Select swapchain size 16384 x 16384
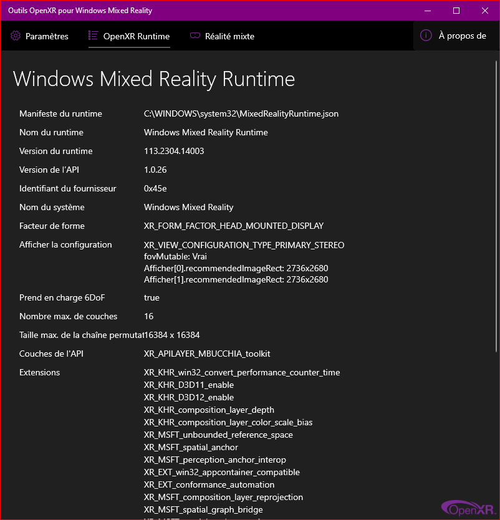 coord(171,335)
